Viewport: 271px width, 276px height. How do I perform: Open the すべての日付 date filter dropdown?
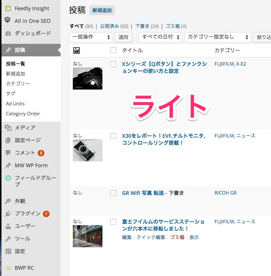point(160,37)
